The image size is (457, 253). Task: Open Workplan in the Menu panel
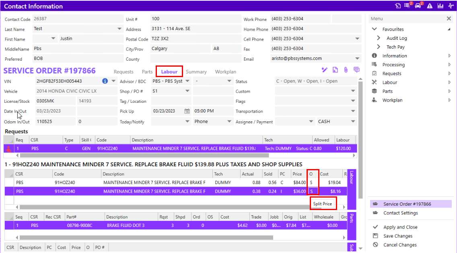[393, 100]
